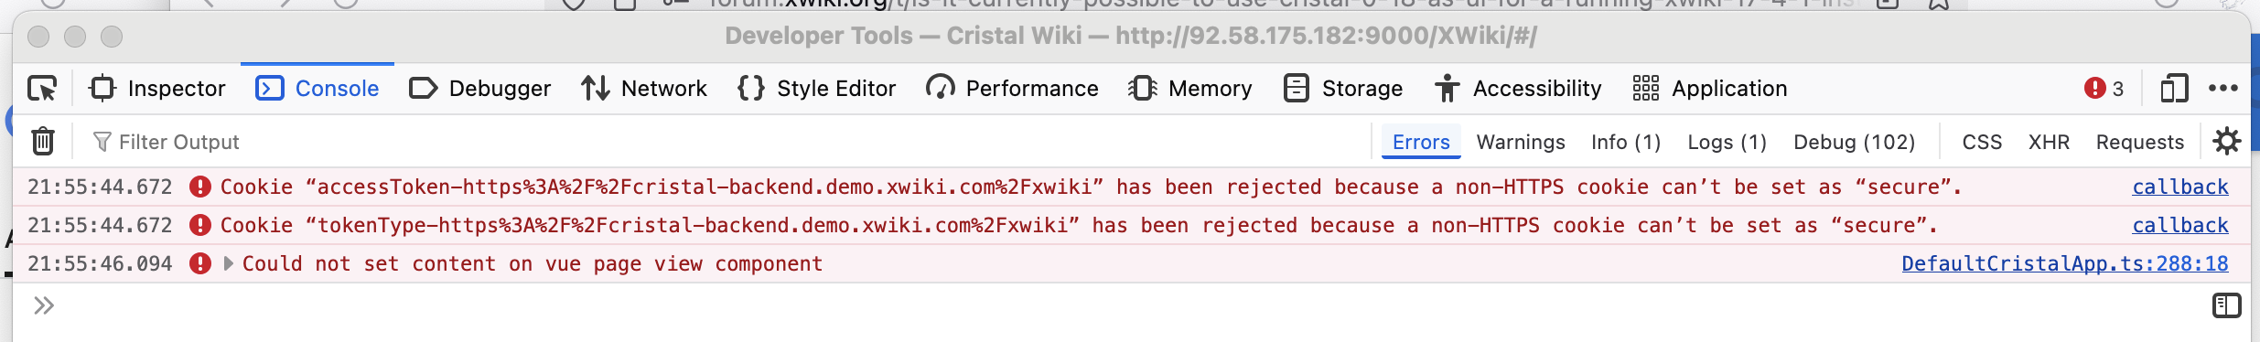Toggle the Warnings filter

pyautogui.click(x=1521, y=142)
